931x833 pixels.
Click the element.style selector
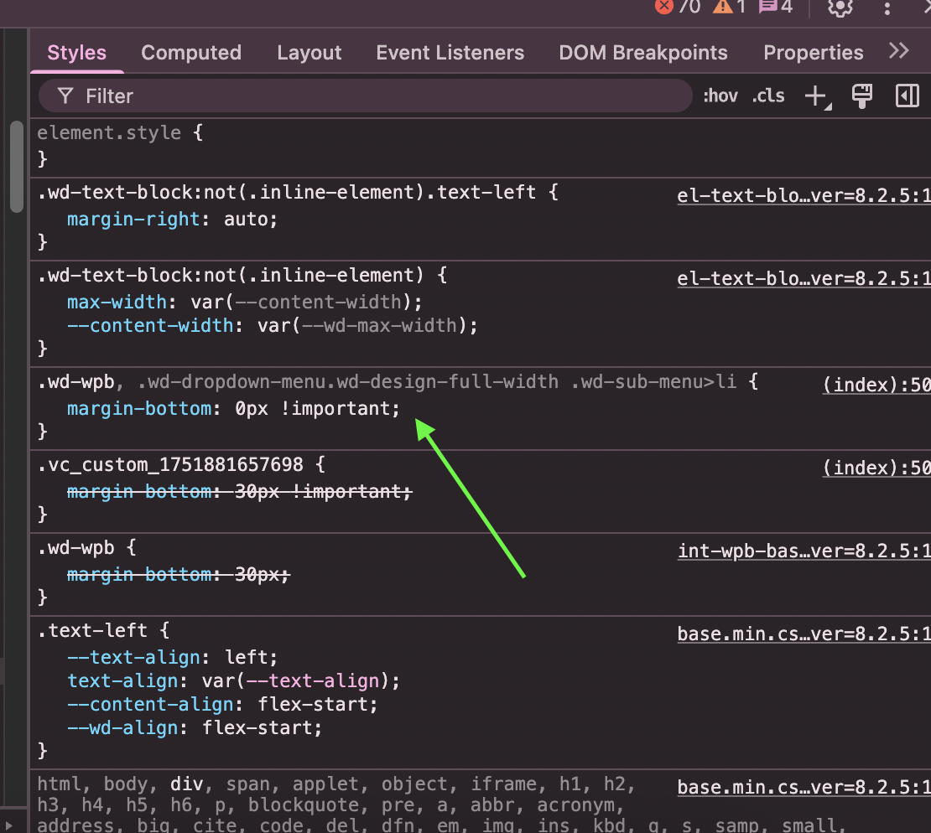click(109, 132)
